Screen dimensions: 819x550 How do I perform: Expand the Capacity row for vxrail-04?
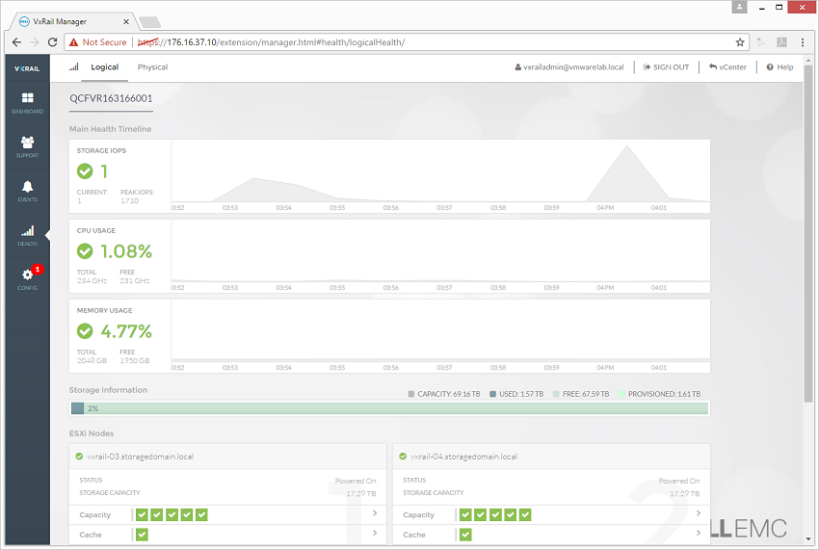699,513
